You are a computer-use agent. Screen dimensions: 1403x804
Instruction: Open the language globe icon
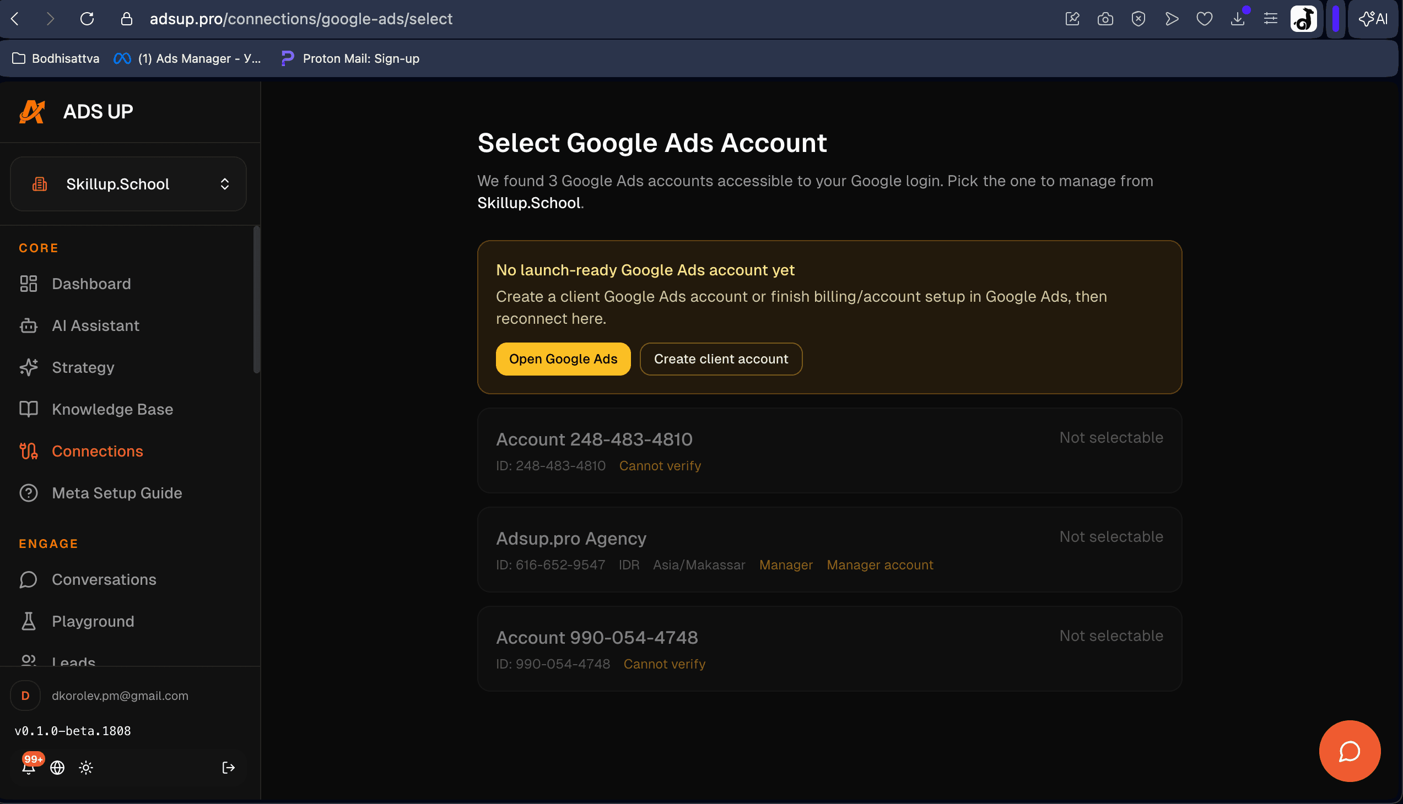click(x=57, y=768)
